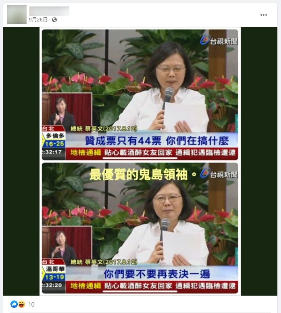Click the blue thumbs-up Like reaction icon
Image resolution: width=281 pixels, height=313 pixels.
tap(14, 304)
